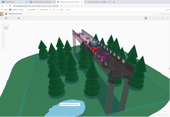This screenshot has height=117, width=170.
Task: Click the Delete trash icon
Action: pyautogui.click(x=14, y=18)
